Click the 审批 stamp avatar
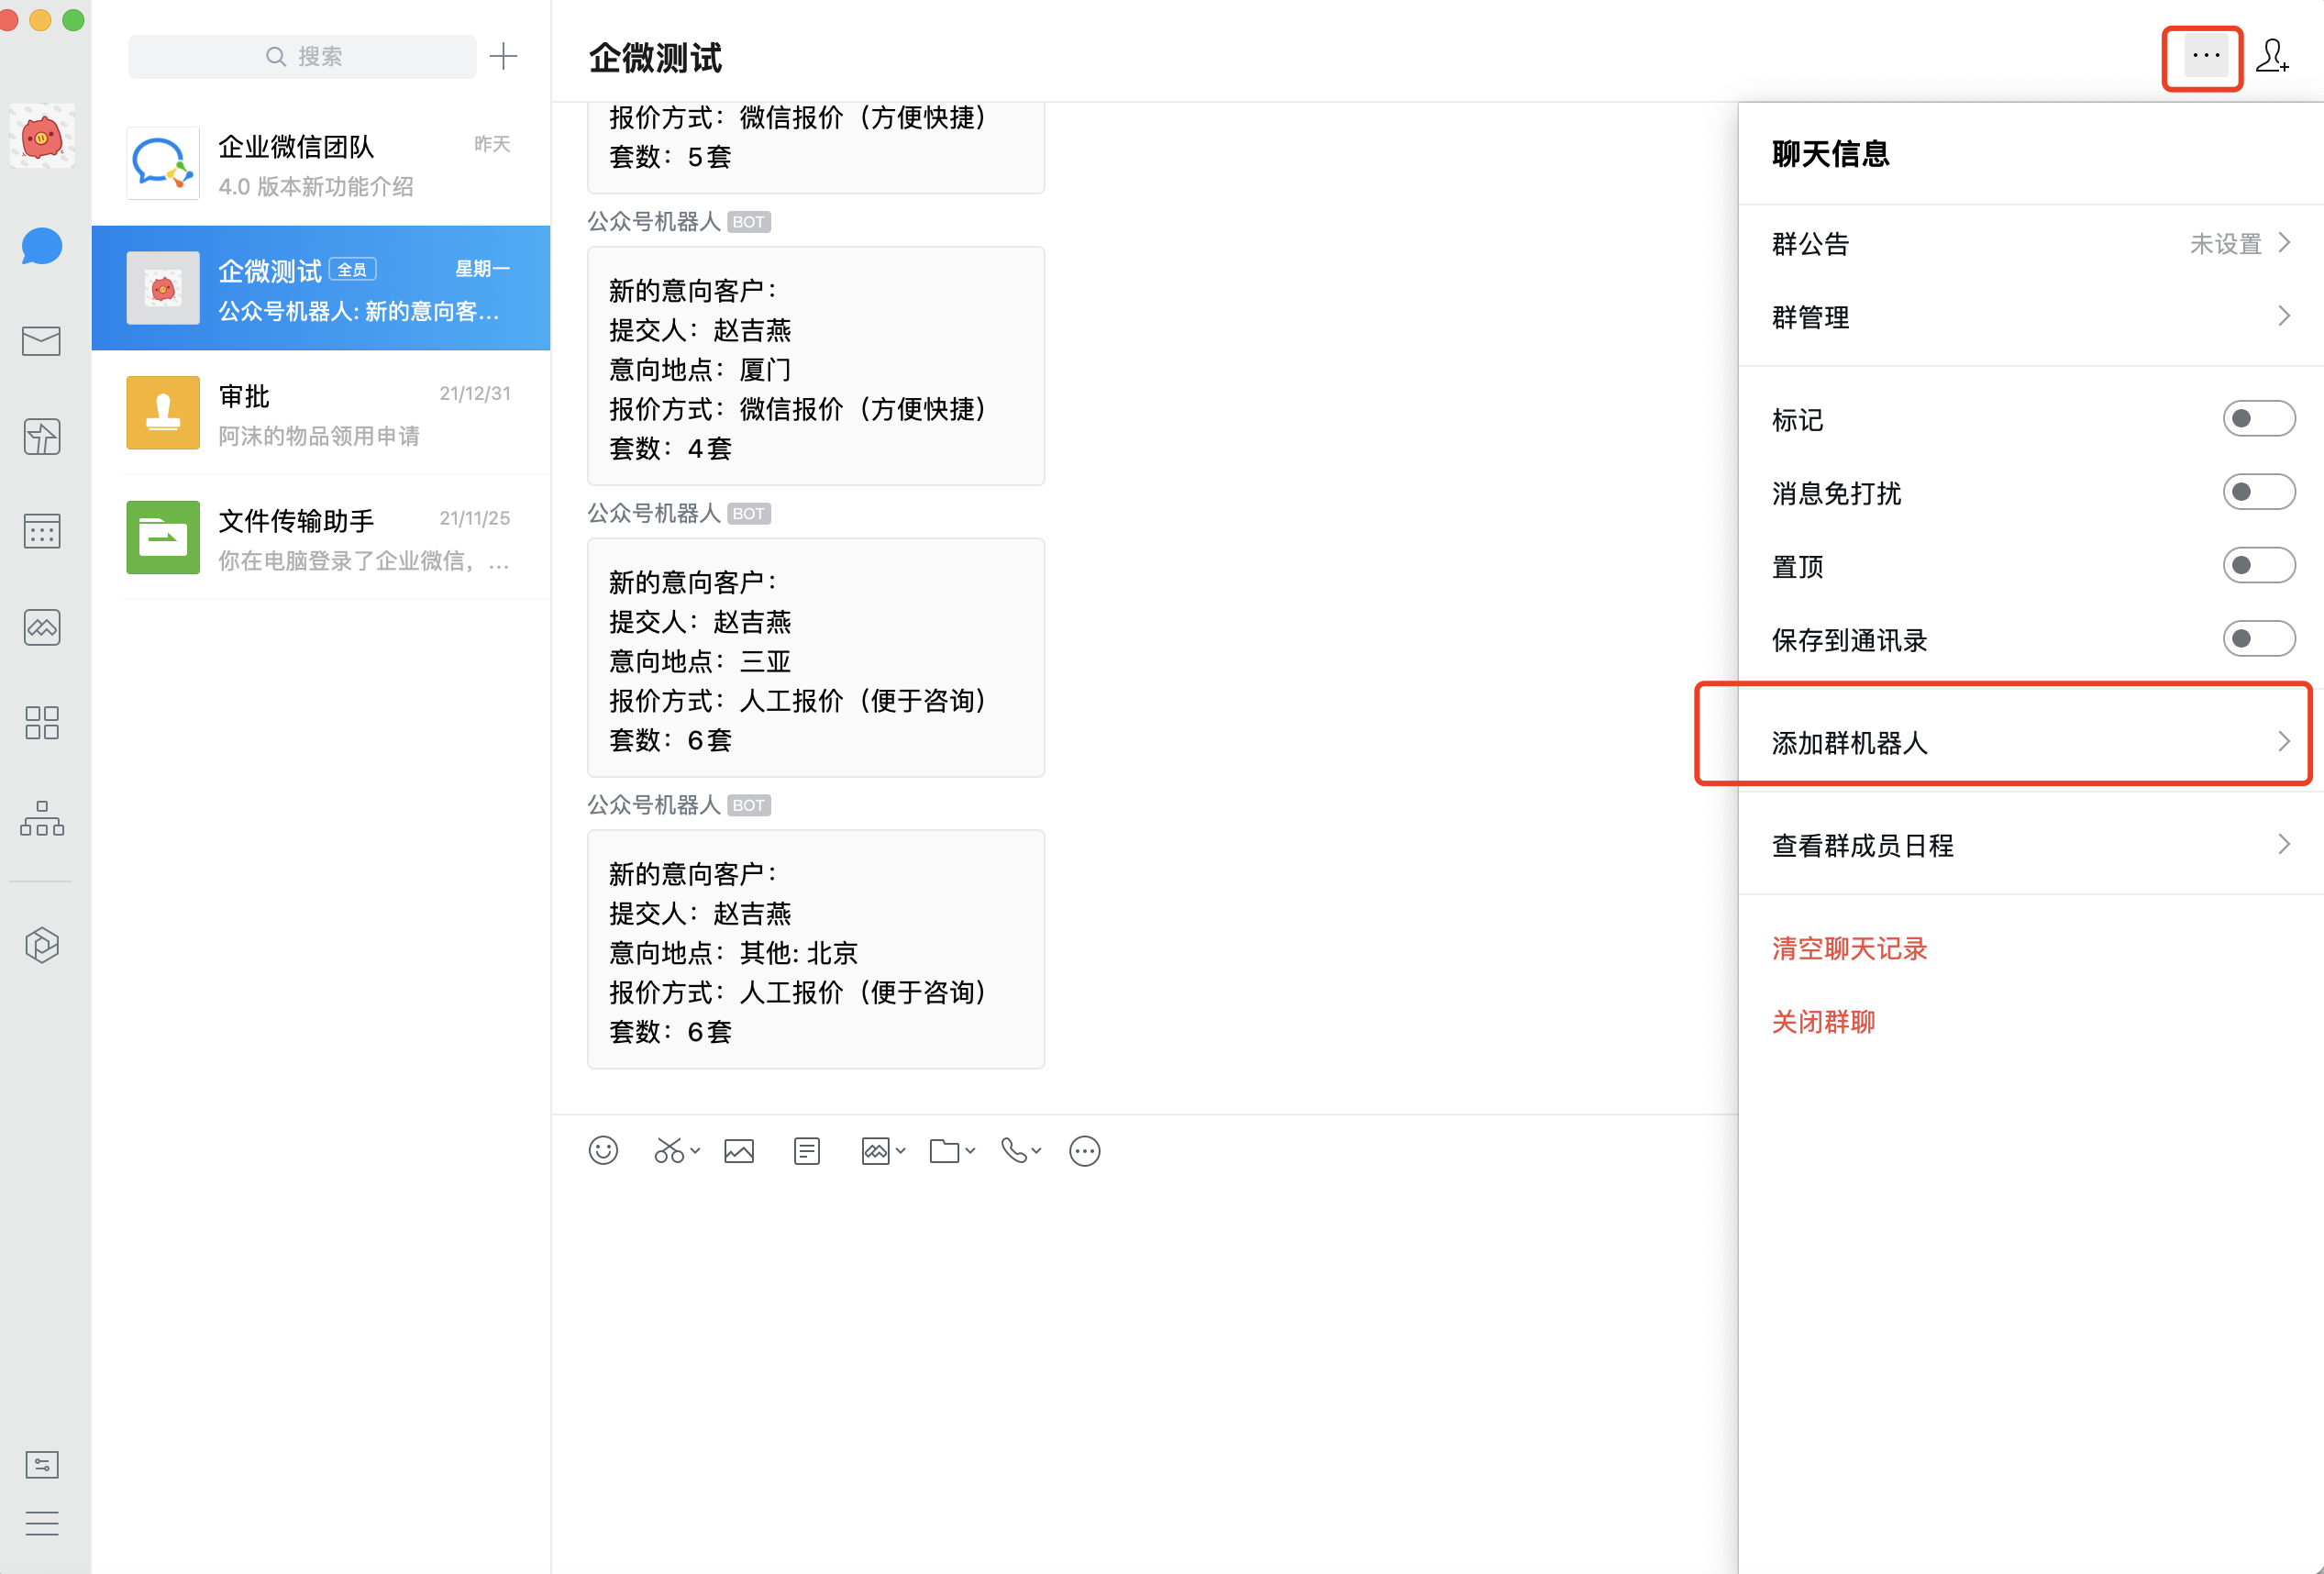This screenshot has width=2324, height=1574. [163, 413]
